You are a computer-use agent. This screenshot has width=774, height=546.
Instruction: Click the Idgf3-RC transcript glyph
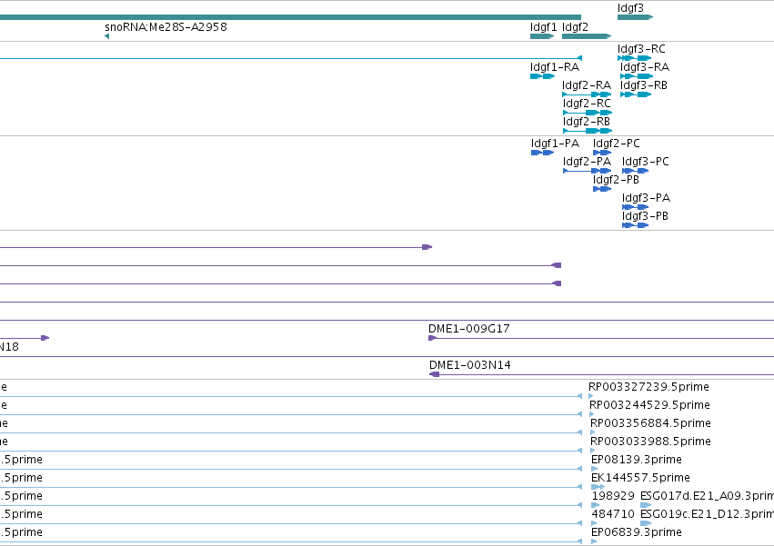(634, 58)
